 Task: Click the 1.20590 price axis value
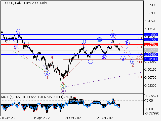(150, 21)
